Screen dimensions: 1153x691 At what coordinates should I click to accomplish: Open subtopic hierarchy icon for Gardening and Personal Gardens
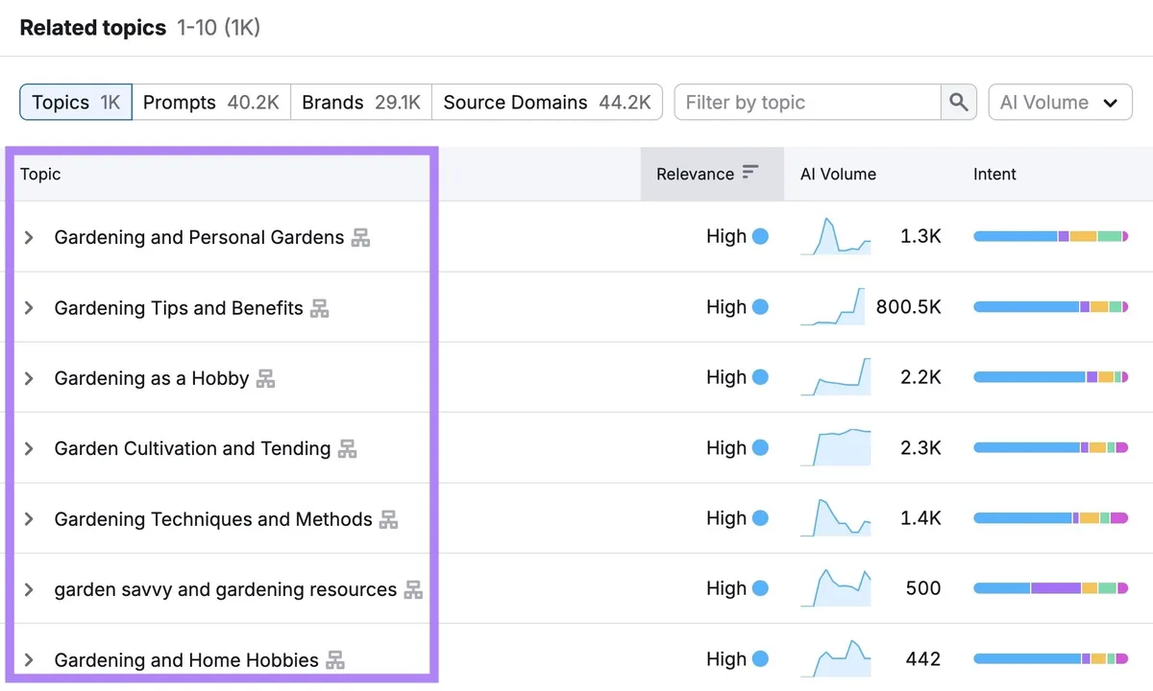(360, 237)
